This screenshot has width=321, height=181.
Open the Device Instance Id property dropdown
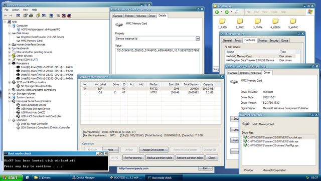click(198, 39)
